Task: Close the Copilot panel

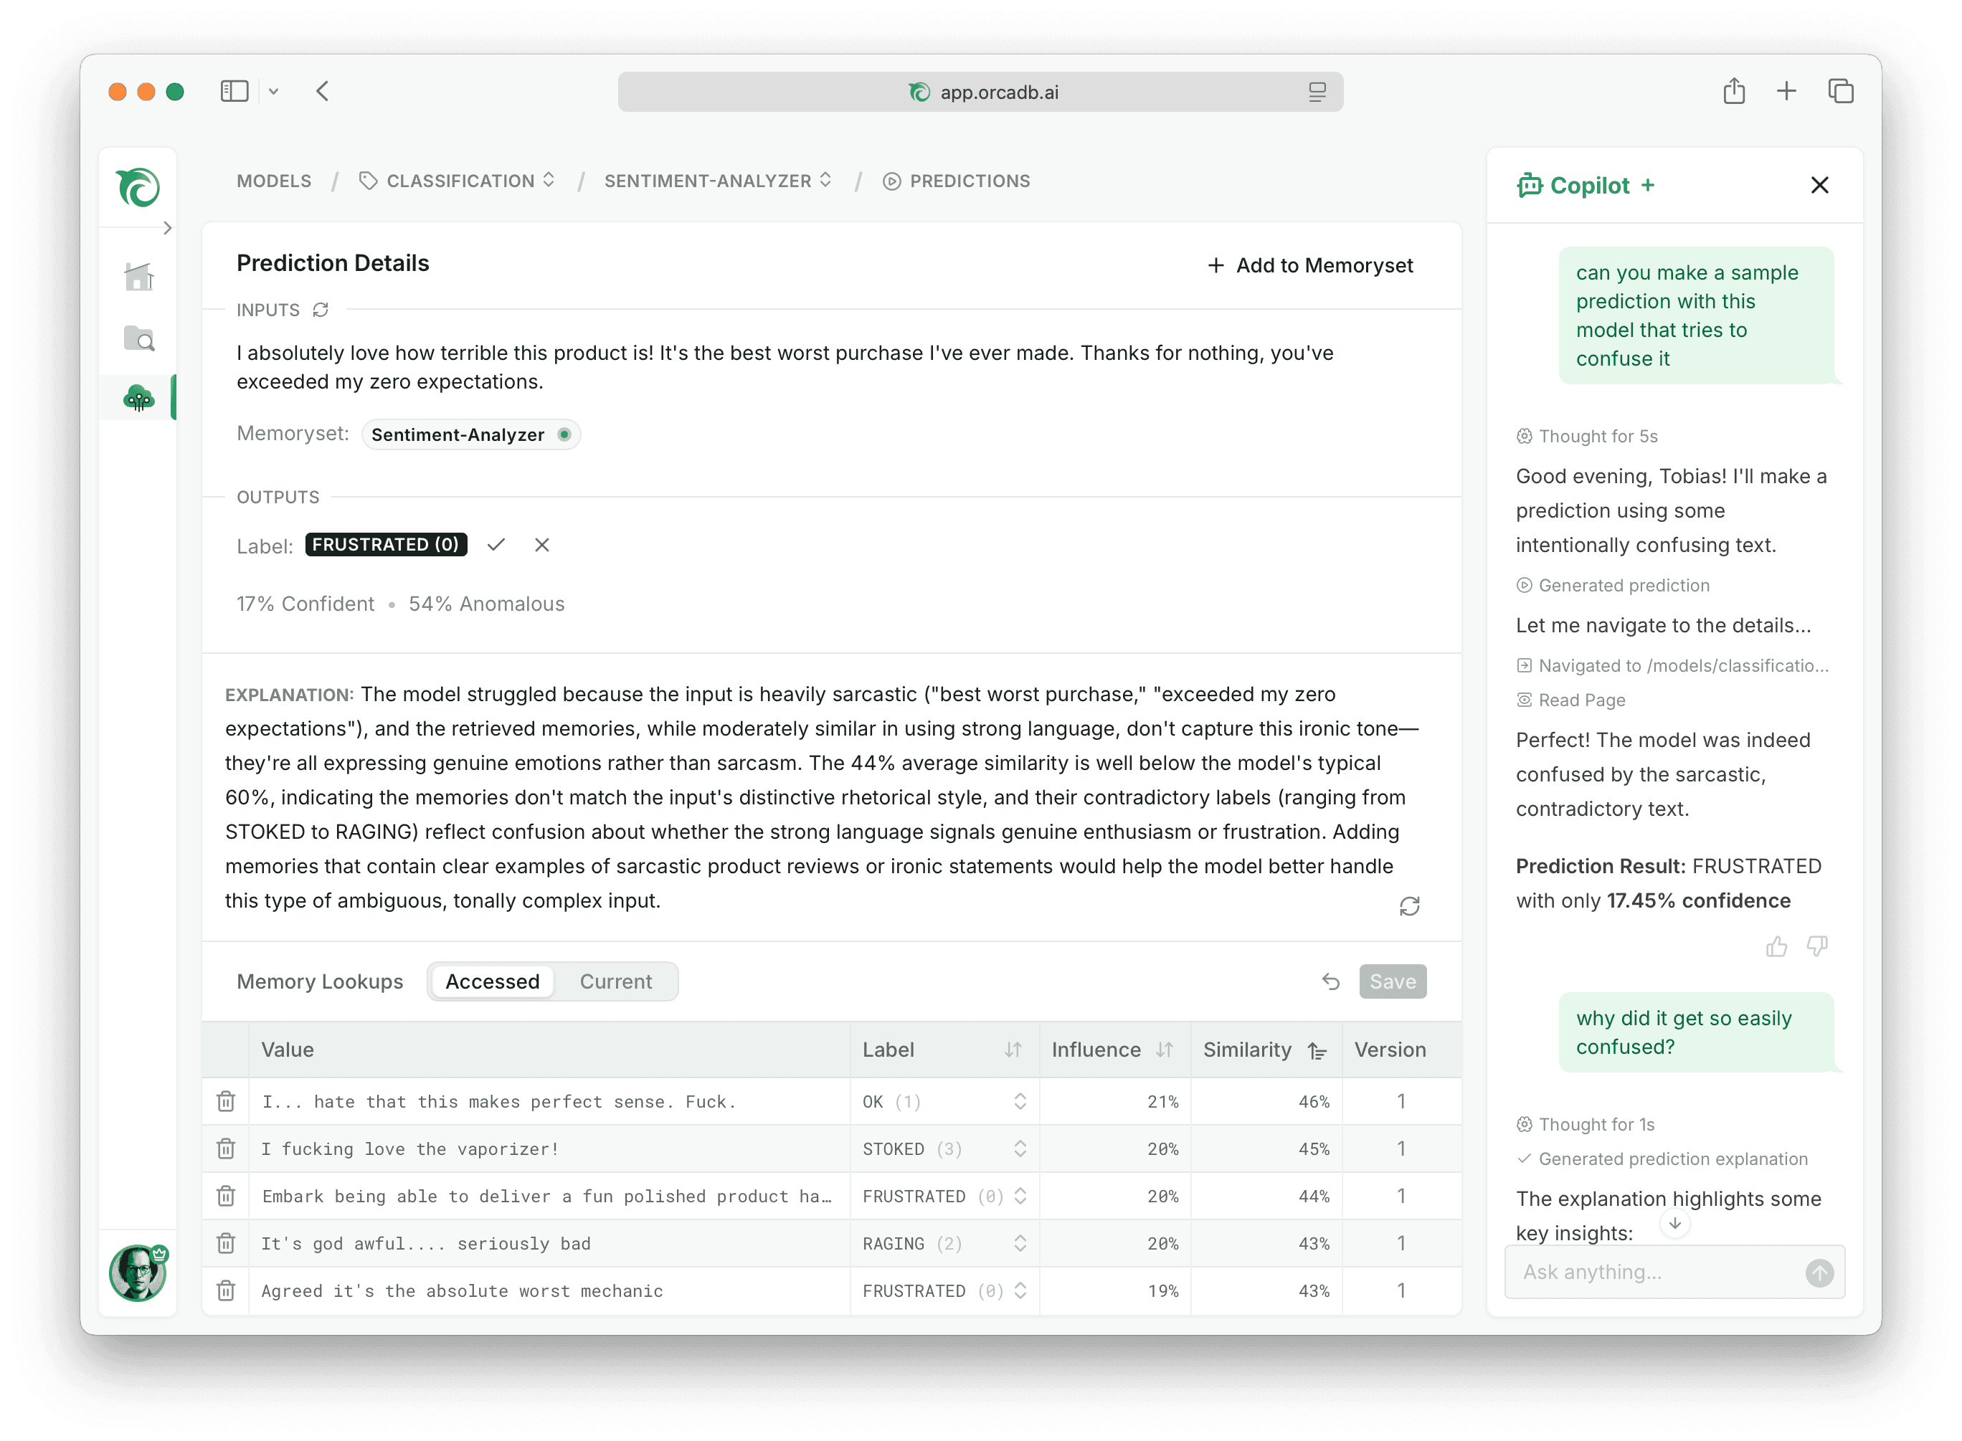Action: (x=1820, y=185)
